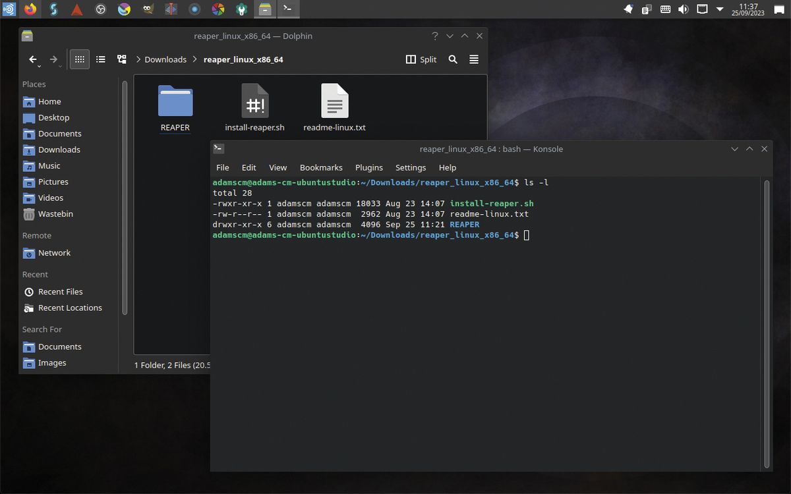
Task: Navigate to Downloads via the breadcrumb
Action: coord(165,59)
